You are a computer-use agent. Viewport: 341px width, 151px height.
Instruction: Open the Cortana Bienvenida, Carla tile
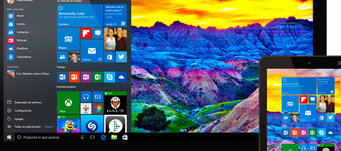pyautogui.click(x=80, y=15)
